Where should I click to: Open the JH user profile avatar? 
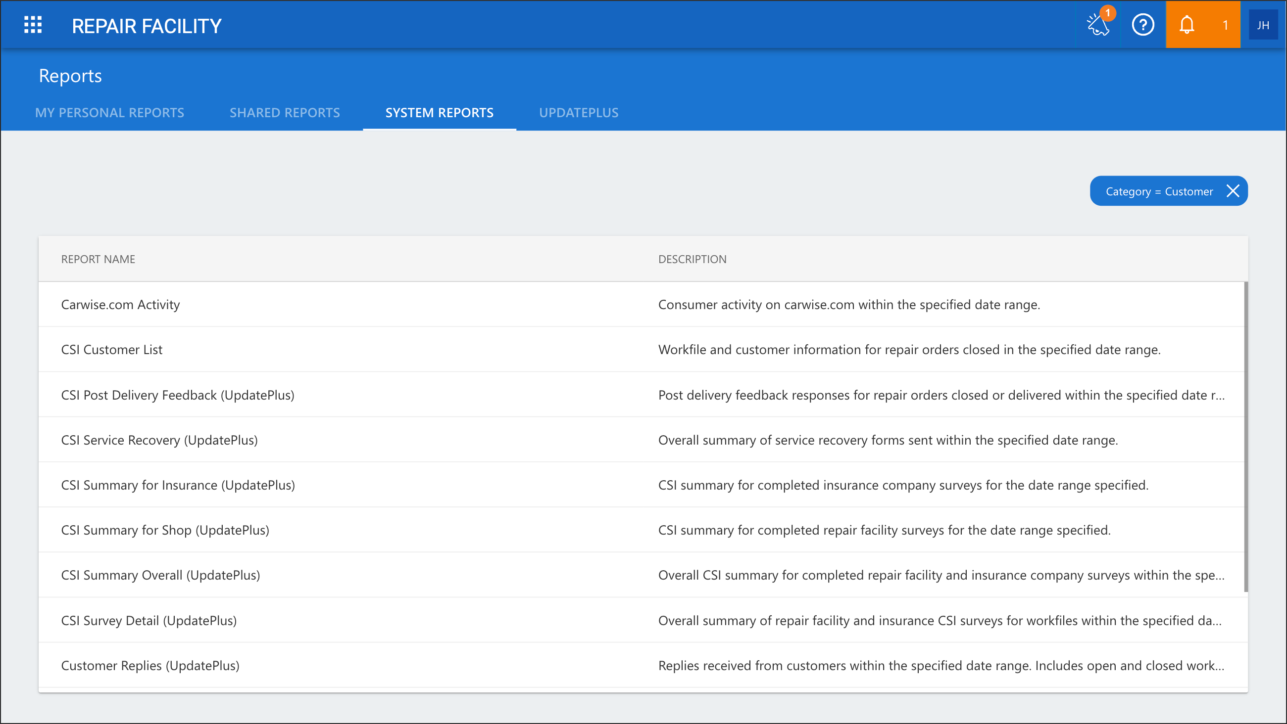(x=1263, y=25)
